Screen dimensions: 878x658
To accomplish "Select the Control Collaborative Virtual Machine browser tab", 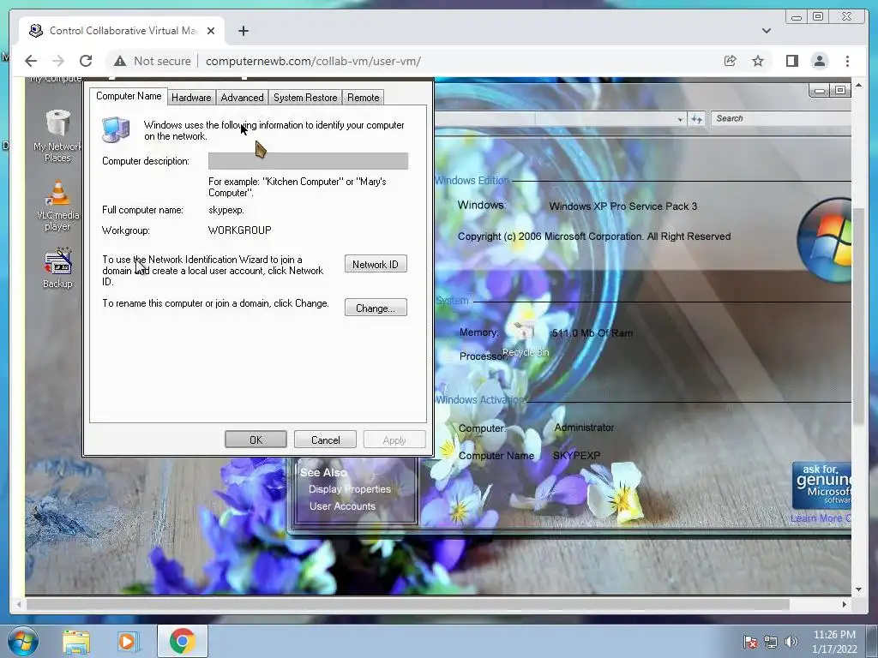I will coord(122,31).
